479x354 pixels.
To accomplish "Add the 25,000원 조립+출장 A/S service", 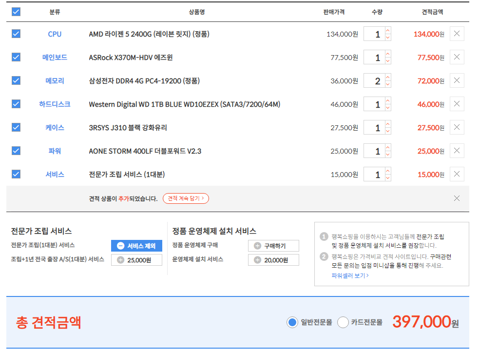I will tap(136, 260).
